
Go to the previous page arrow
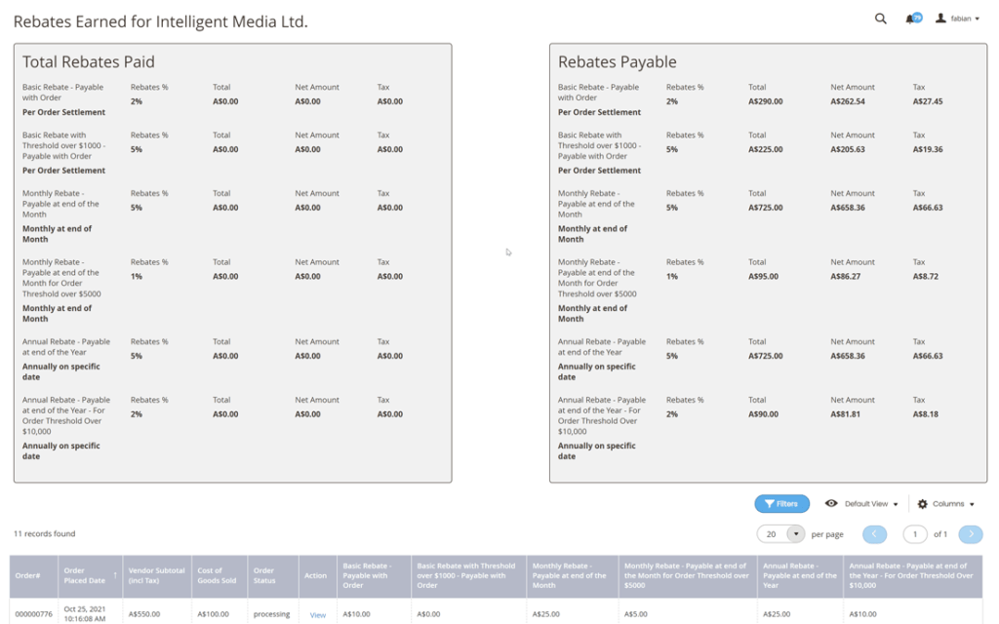coord(874,533)
